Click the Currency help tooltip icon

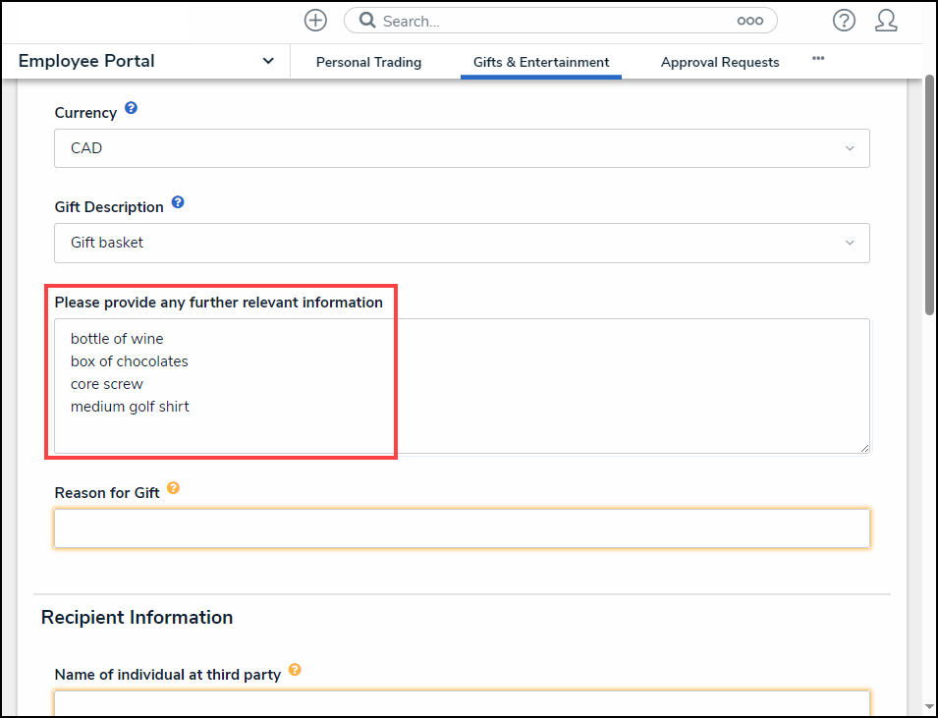pos(131,108)
